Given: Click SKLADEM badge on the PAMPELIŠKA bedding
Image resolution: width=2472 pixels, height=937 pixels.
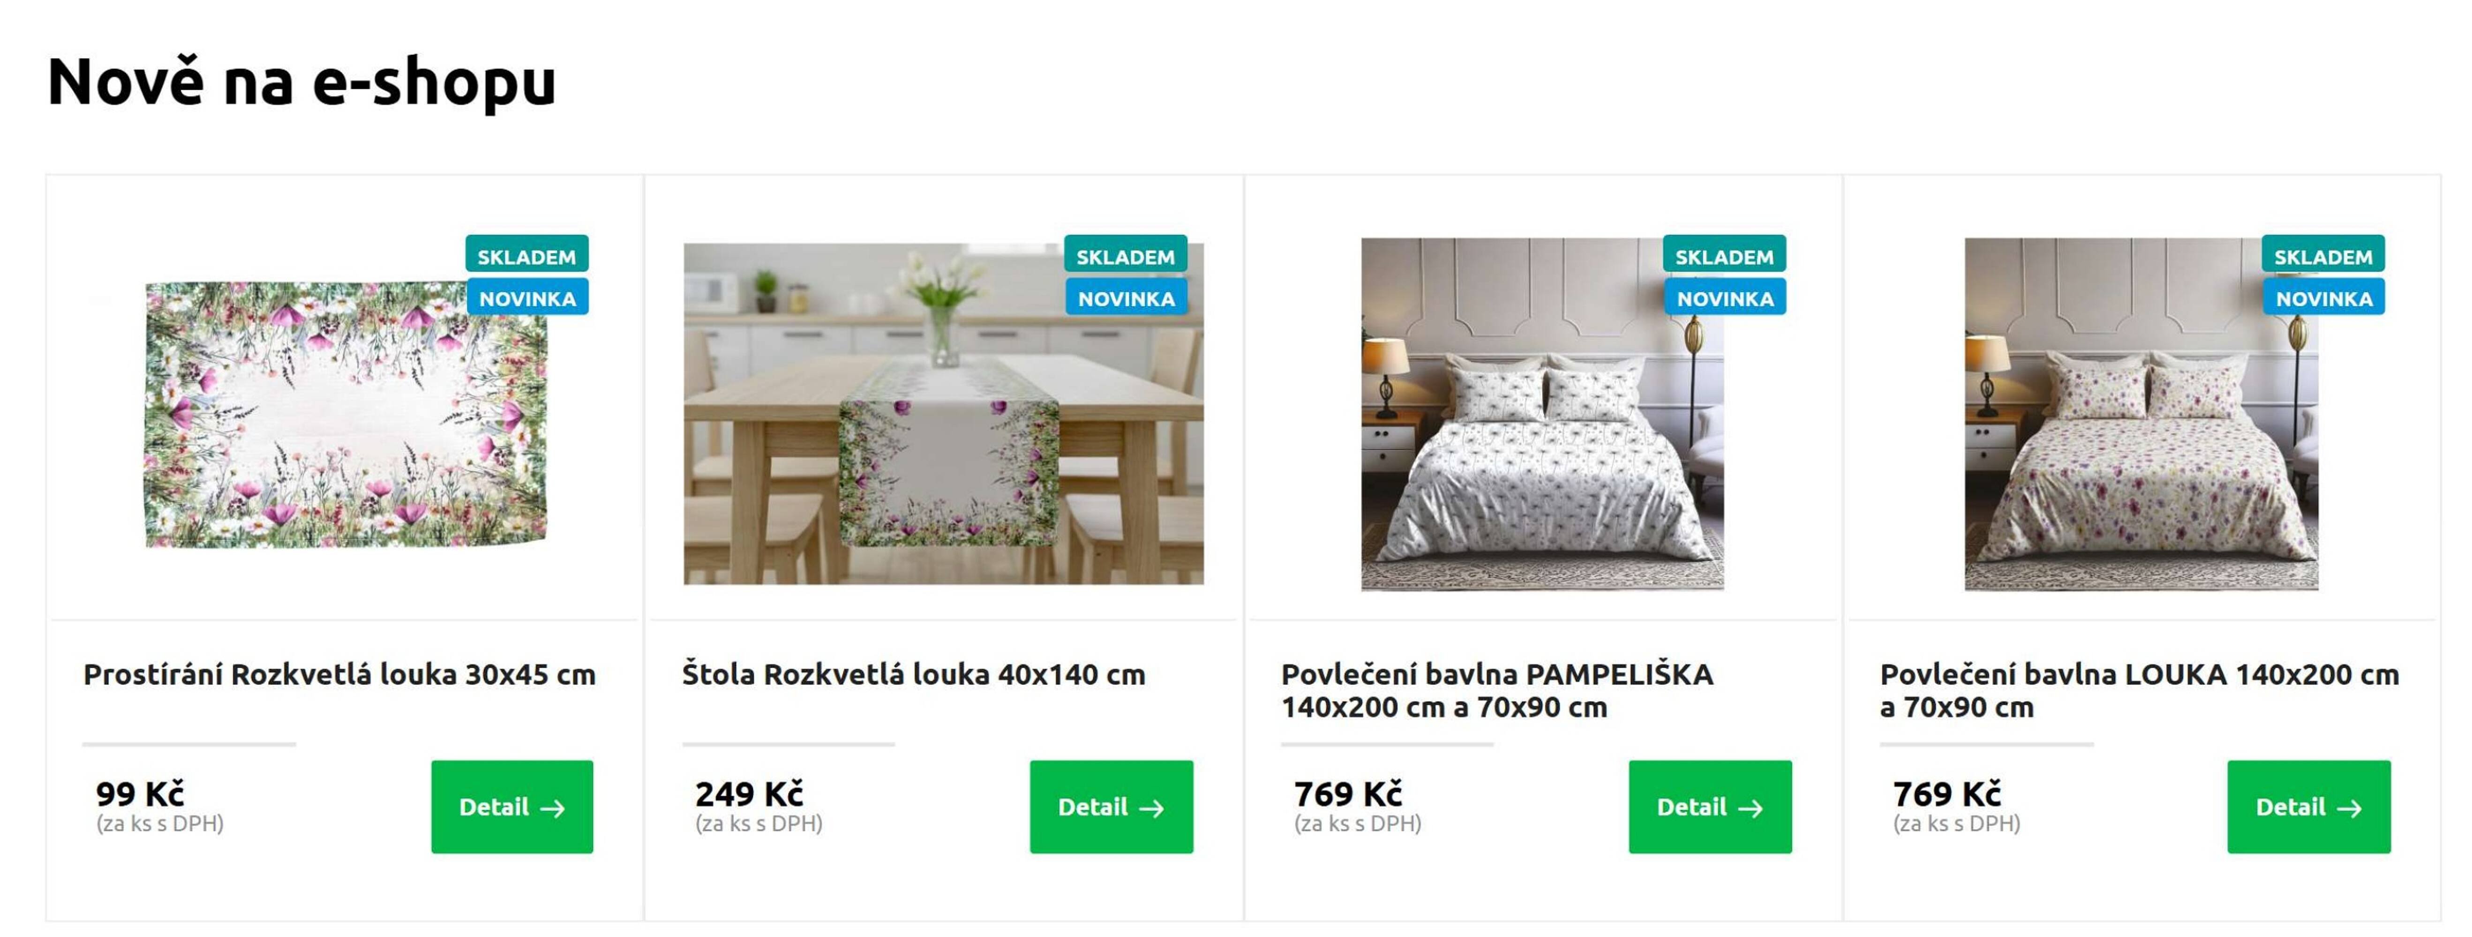Looking at the screenshot, I should point(1724,255).
